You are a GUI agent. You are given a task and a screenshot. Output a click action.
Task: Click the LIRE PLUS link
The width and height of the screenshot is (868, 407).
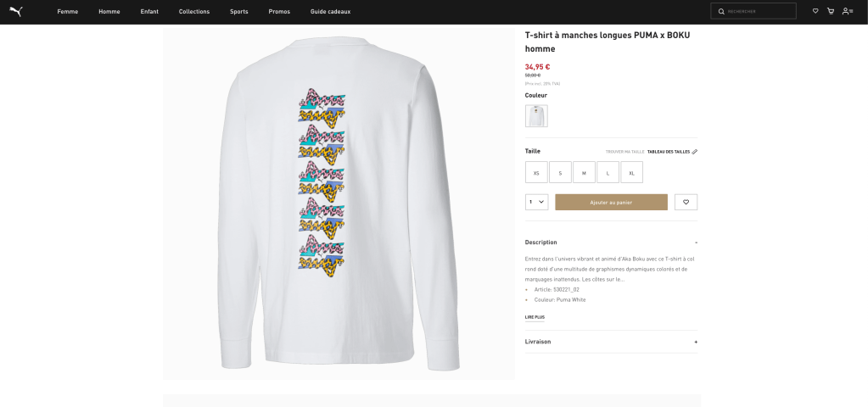[x=535, y=317]
